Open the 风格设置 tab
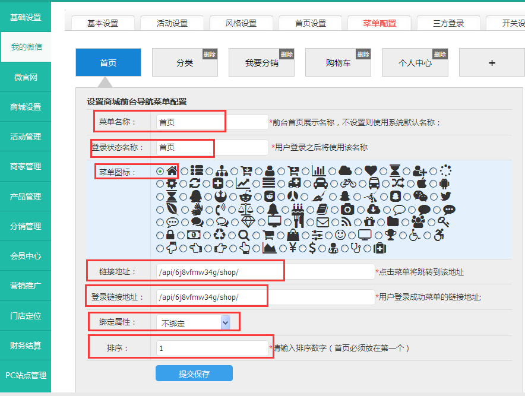 pos(241,23)
